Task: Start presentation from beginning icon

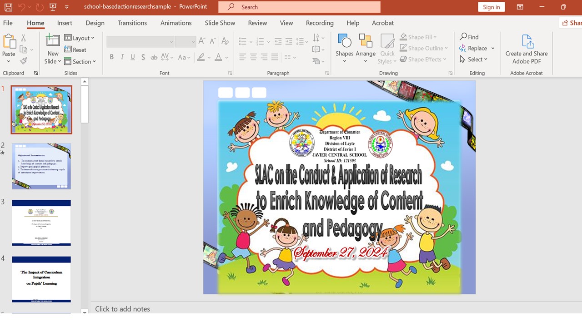Action: [x=53, y=7]
